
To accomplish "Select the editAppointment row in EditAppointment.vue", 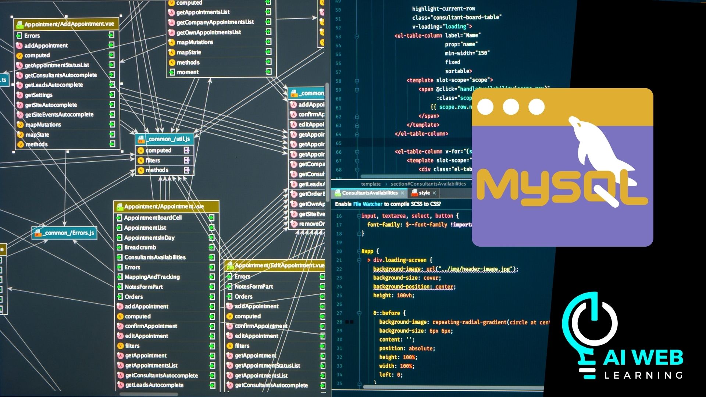I will point(275,336).
